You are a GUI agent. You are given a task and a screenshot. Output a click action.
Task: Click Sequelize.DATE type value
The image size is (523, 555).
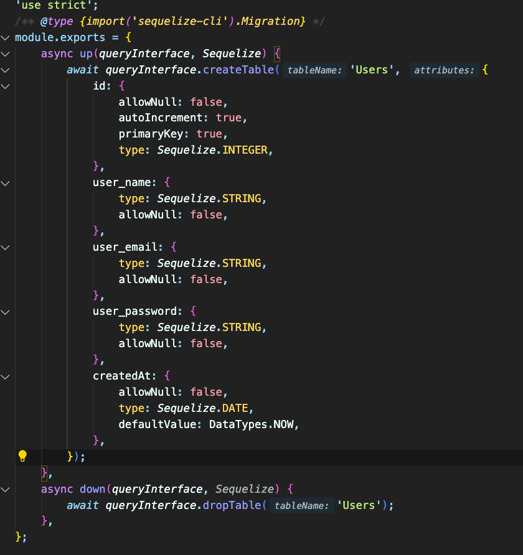pos(202,408)
